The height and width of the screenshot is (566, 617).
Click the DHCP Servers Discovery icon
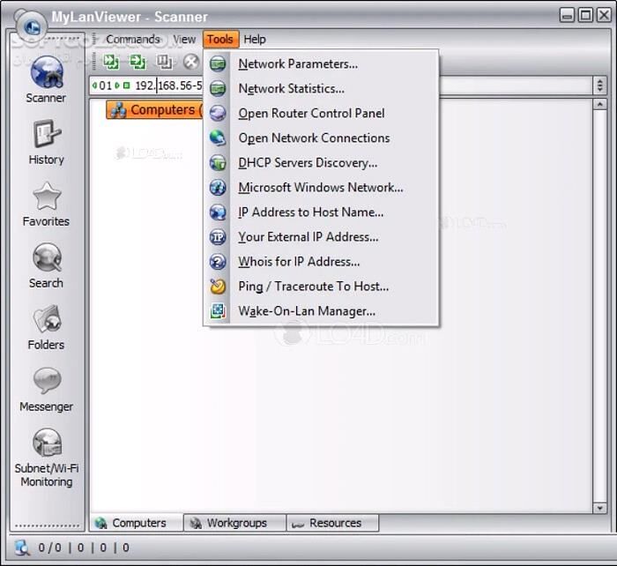[x=218, y=163]
